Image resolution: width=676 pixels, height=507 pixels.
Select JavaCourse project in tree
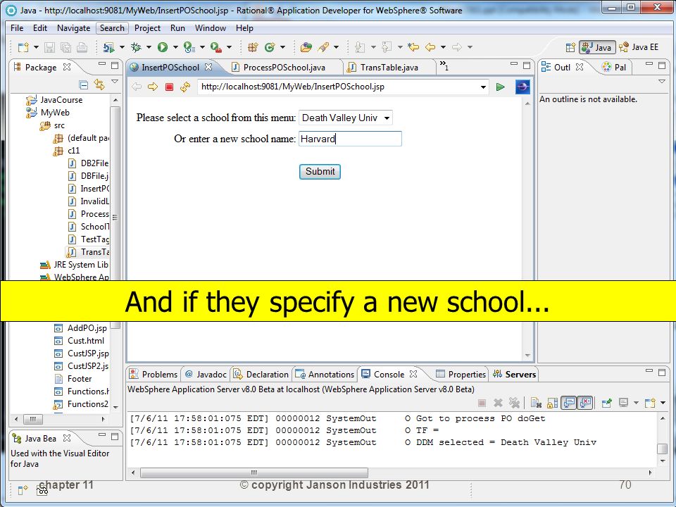[61, 100]
